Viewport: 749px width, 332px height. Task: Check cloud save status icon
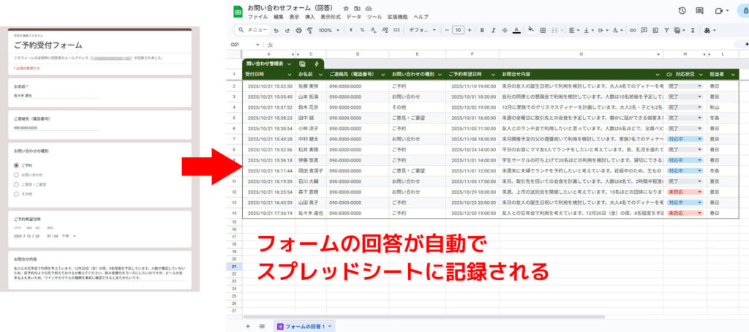coord(369,9)
